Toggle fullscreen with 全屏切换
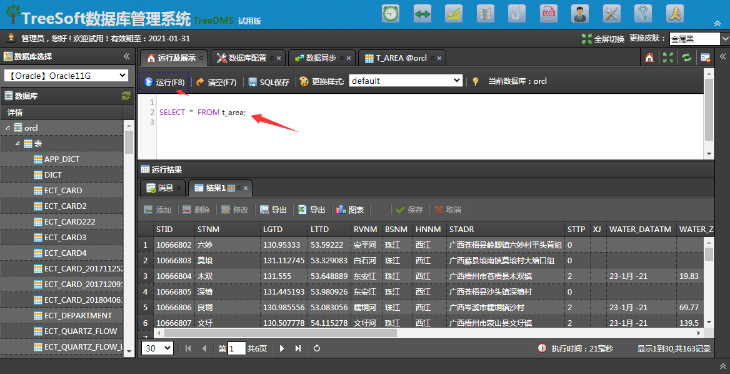Screen dimensions: 730x374 [603, 39]
